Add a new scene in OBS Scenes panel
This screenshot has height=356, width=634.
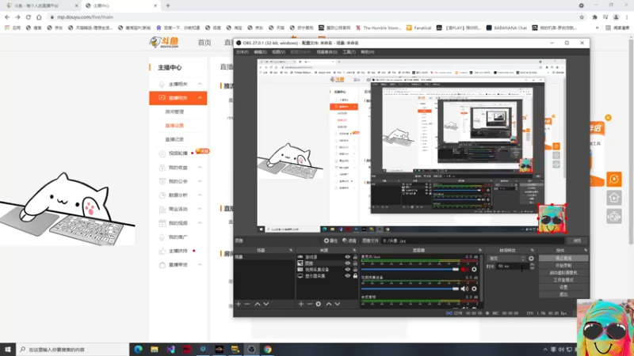[239, 304]
